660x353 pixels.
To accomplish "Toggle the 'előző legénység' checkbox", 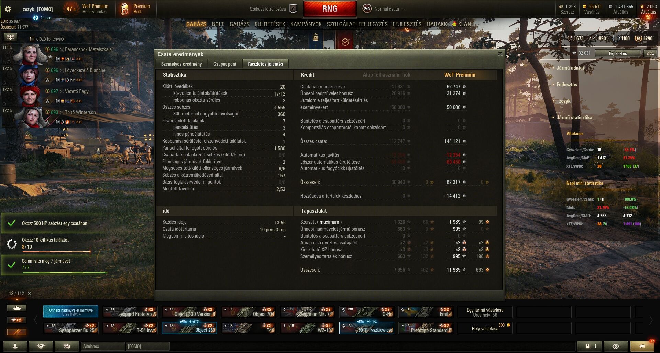I will 32,39.
